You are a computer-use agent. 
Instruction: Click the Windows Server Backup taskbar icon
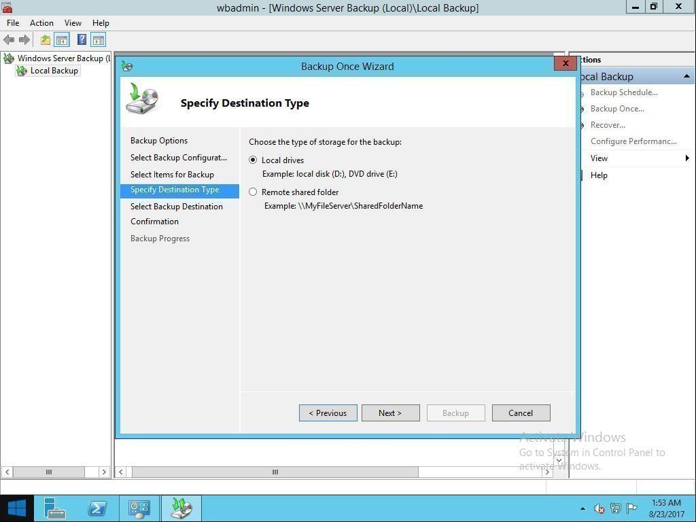181,508
